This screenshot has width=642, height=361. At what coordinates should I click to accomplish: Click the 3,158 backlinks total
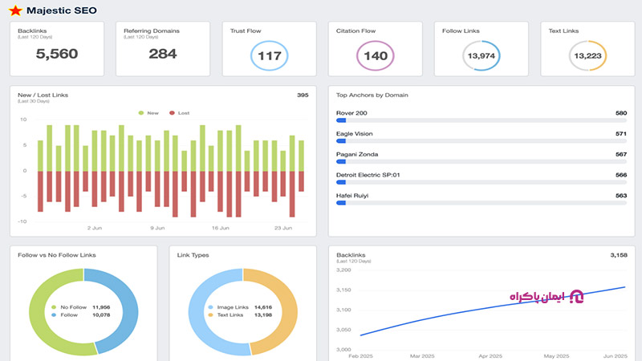pos(619,255)
